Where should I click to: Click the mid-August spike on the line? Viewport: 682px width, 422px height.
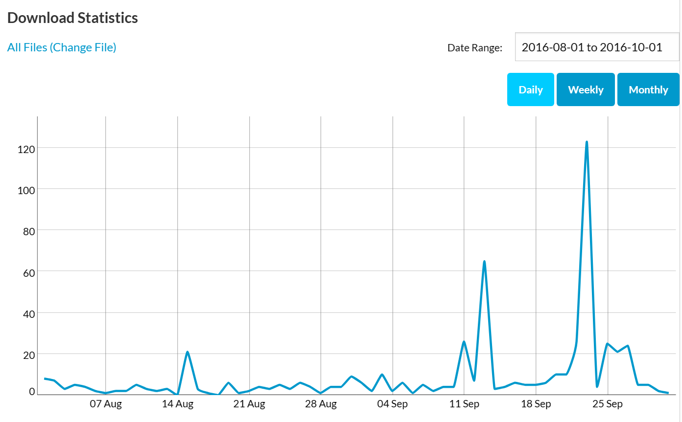coord(188,352)
